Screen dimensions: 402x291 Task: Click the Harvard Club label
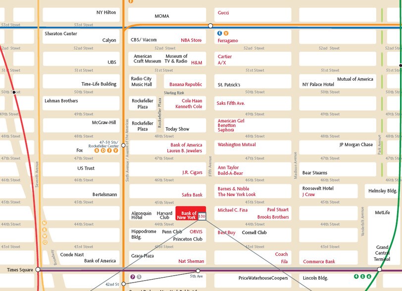[164, 215]
